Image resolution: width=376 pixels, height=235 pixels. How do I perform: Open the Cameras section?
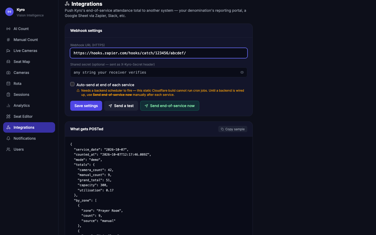[29, 73]
